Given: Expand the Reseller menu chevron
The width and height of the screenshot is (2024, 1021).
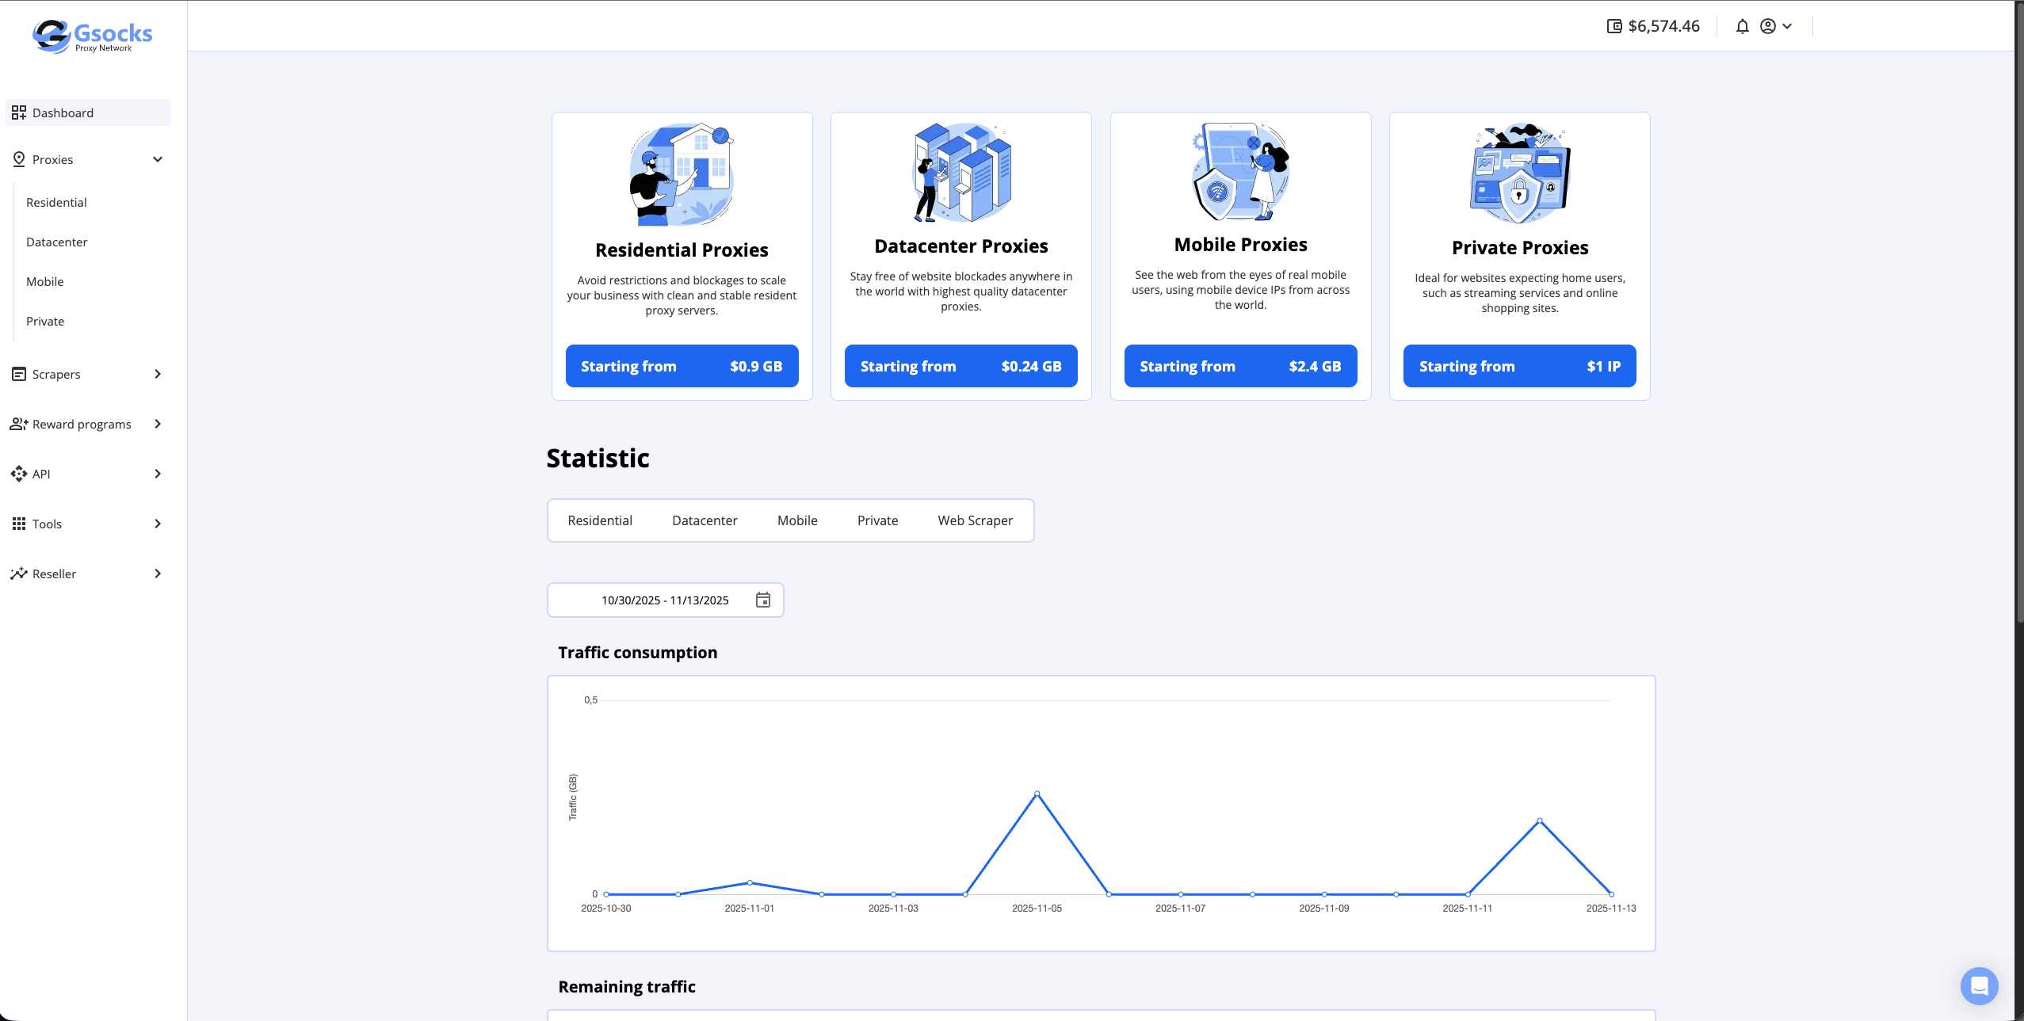Looking at the screenshot, I should coord(158,573).
